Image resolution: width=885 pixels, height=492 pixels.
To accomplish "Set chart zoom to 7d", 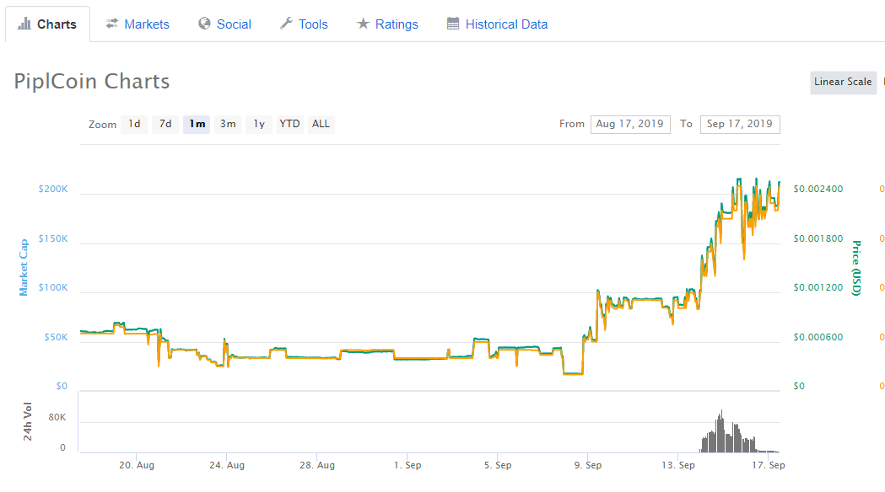I will tap(165, 124).
